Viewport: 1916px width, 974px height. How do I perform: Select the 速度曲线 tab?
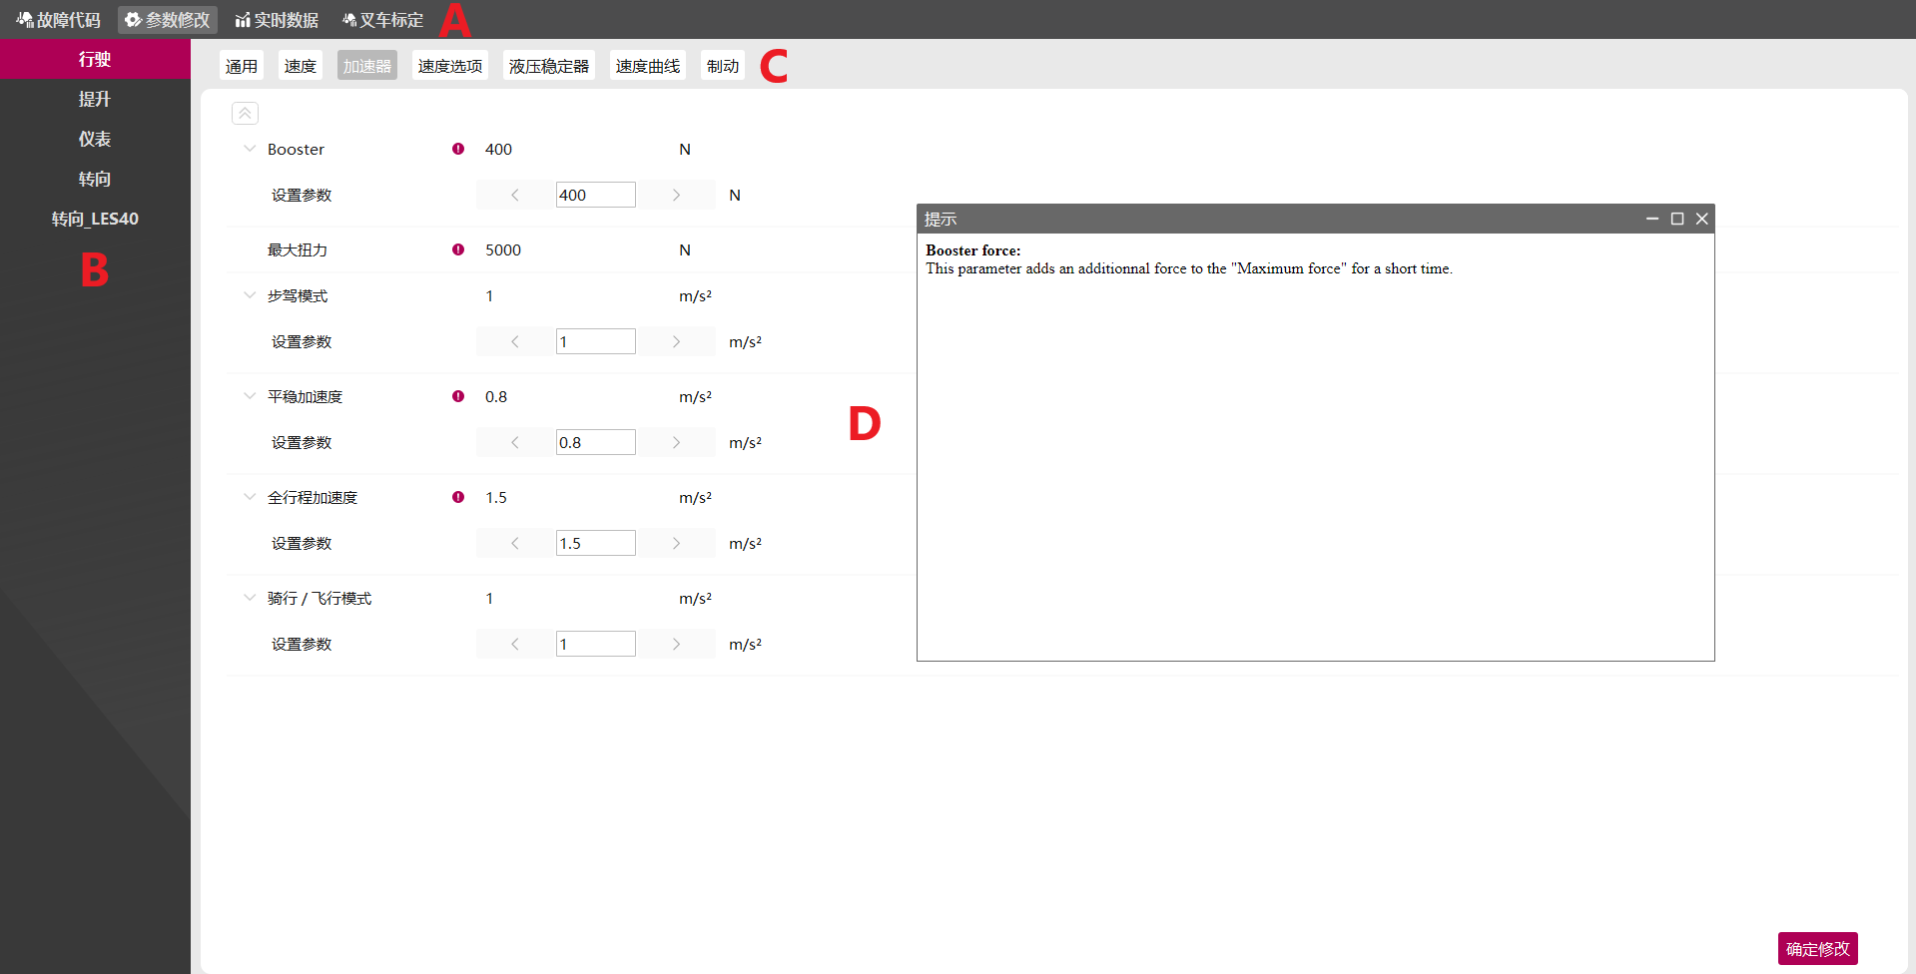[647, 66]
